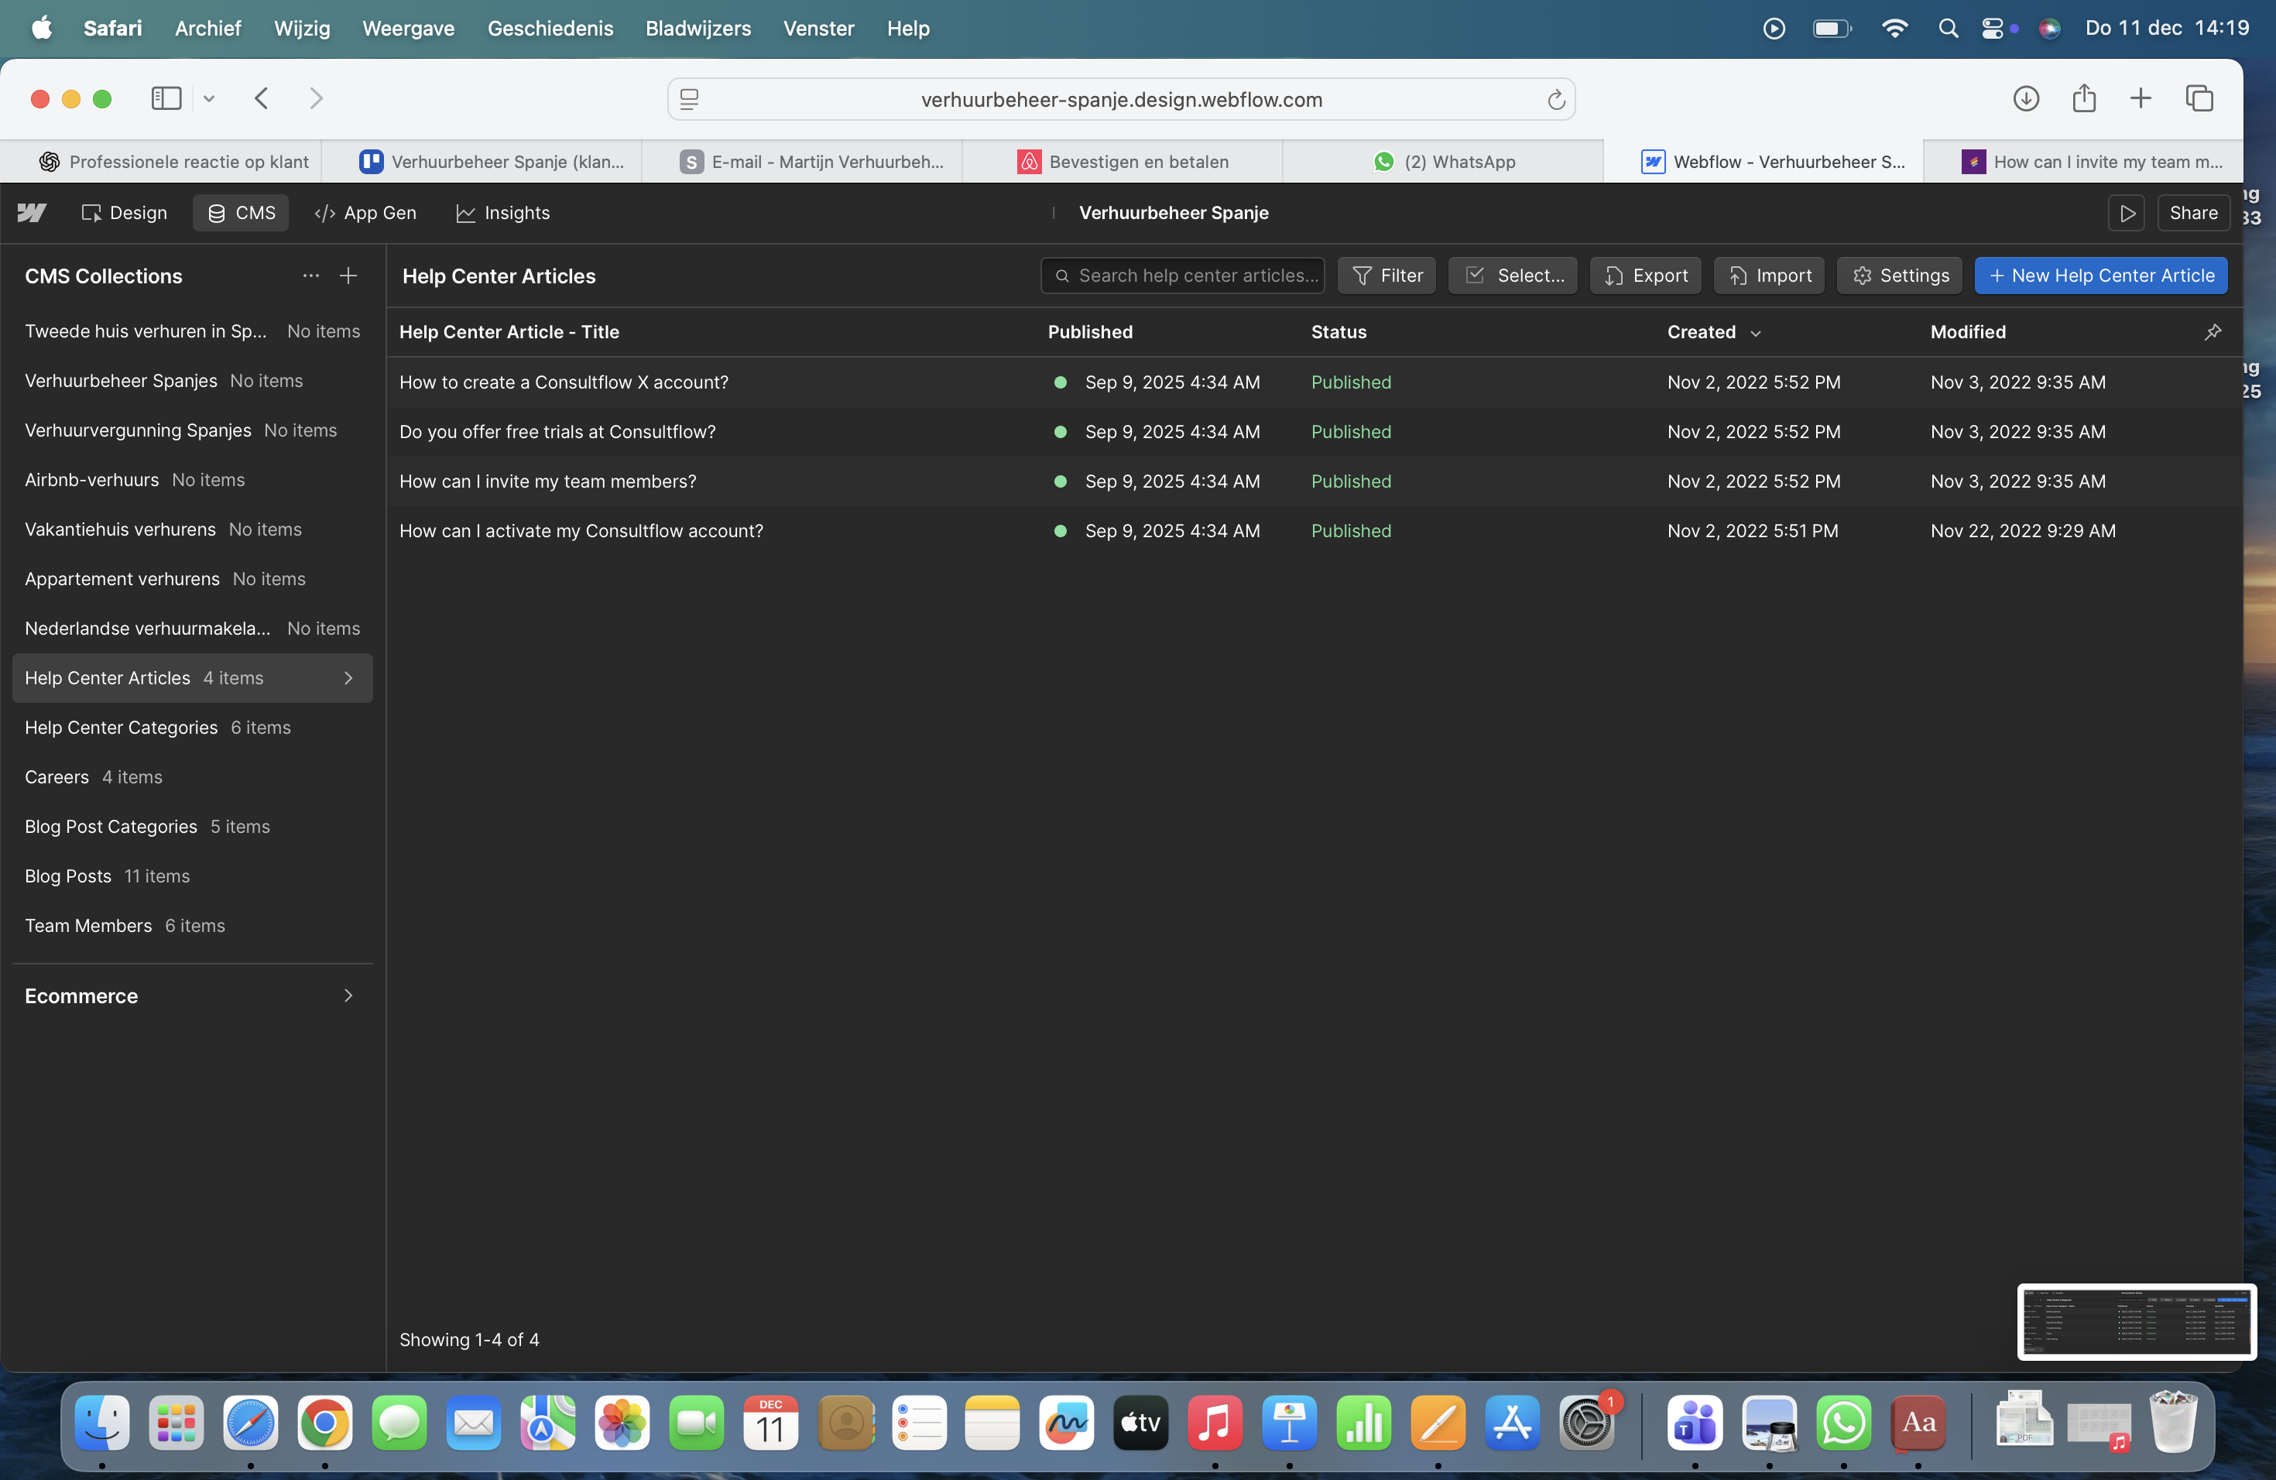Open the Insights tab
The width and height of the screenshot is (2276, 1480).
503,212
